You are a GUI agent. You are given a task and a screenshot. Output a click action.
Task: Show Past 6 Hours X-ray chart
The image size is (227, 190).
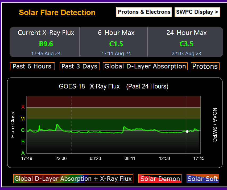(x=32, y=66)
